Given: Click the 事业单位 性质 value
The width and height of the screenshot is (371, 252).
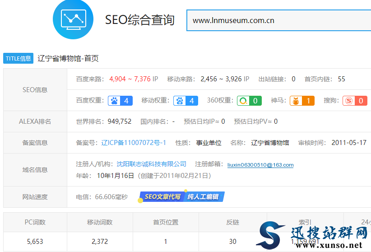Looking at the screenshot, I should [209, 143].
